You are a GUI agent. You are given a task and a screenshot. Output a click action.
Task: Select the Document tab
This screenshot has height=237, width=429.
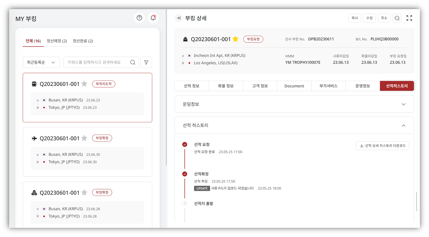294,86
